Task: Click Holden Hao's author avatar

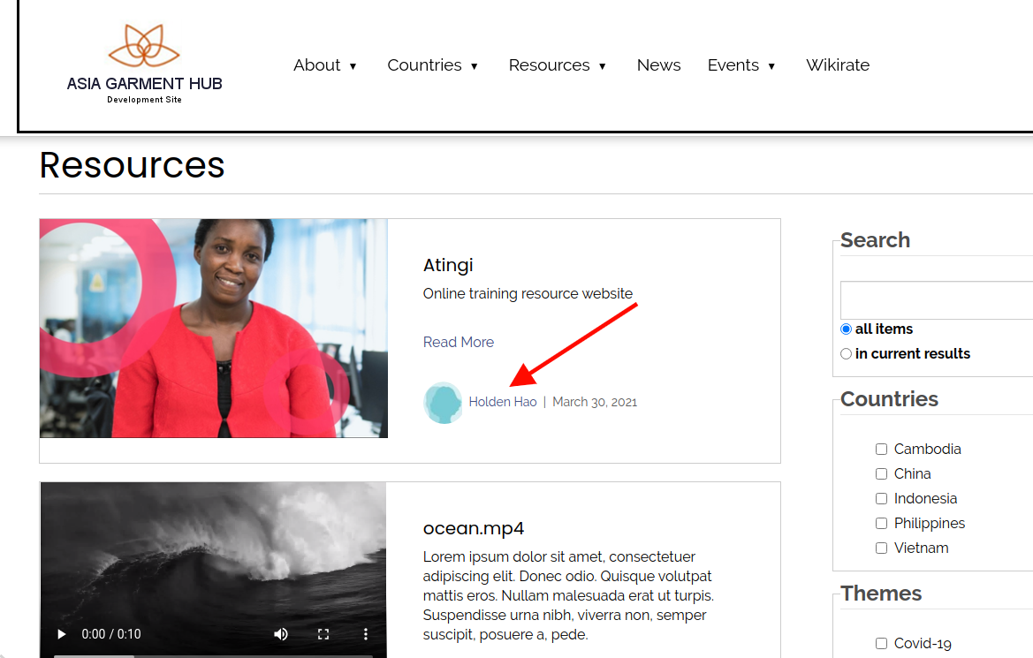Action: [x=443, y=403]
